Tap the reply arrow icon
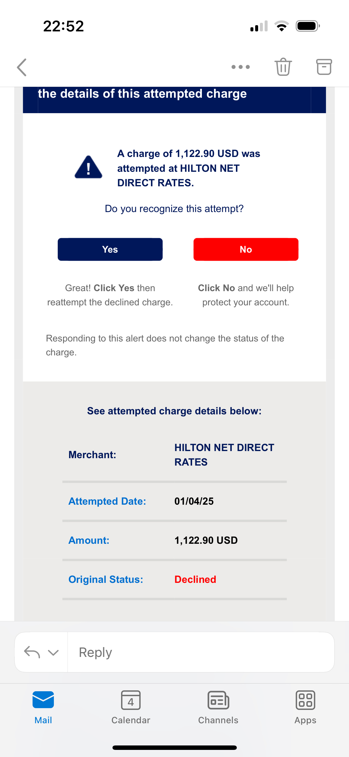The image size is (349, 757). click(x=32, y=652)
